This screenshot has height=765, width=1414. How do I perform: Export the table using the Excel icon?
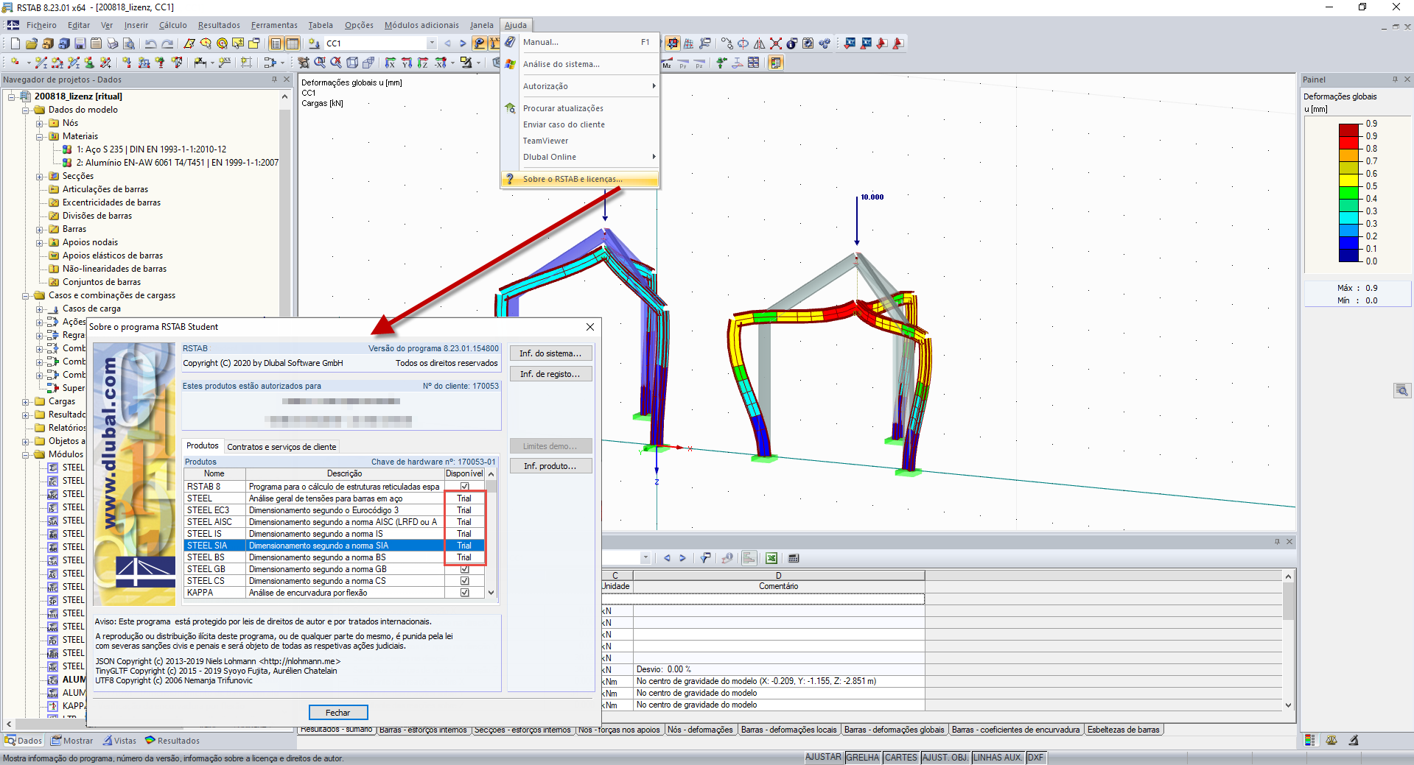pyautogui.click(x=771, y=558)
